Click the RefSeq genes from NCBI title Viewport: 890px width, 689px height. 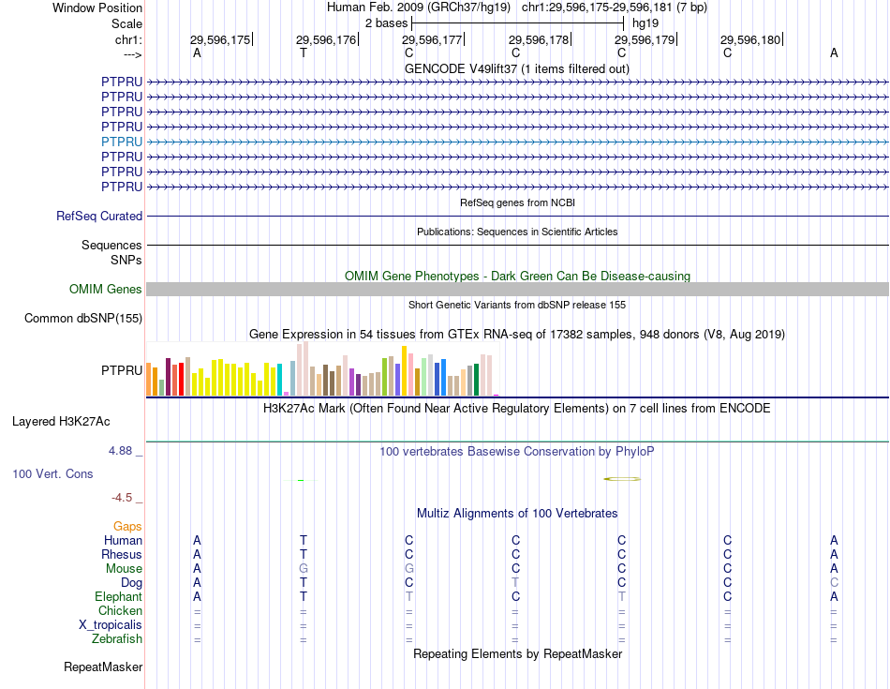[x=517, y=202]
